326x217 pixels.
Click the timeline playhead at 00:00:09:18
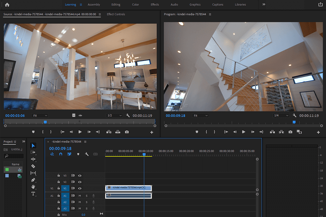pyautogui.click(x=144, y=154)
